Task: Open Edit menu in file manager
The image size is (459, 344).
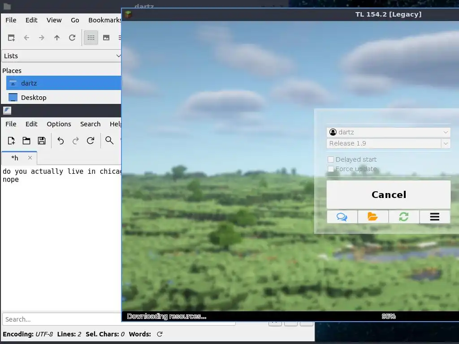Action: click(31, 20)
